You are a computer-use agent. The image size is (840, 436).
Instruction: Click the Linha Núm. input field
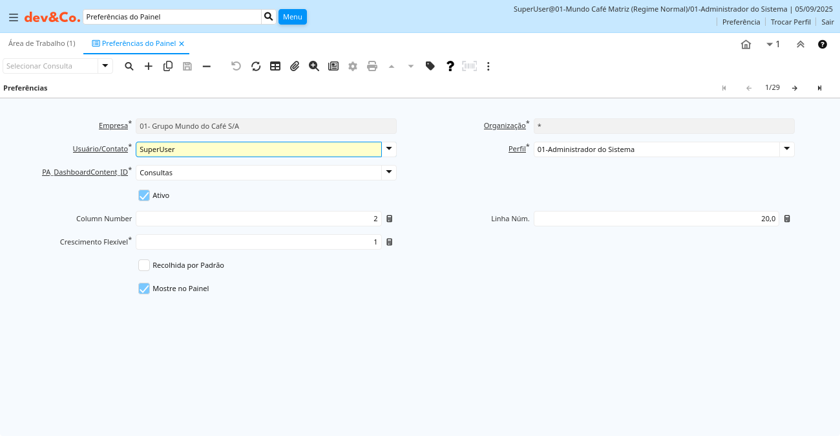[656, 219]
